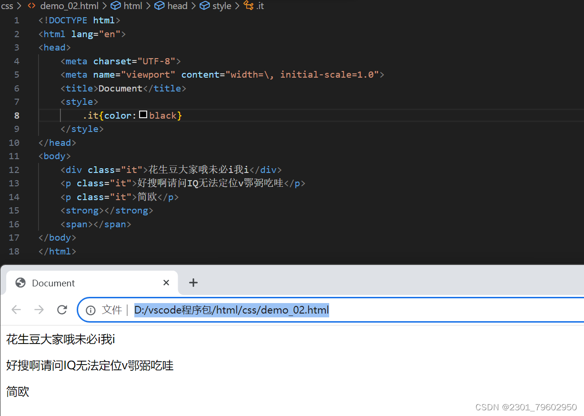
Task: Click line number 18 in the gutter
Action: pos(14,251)
